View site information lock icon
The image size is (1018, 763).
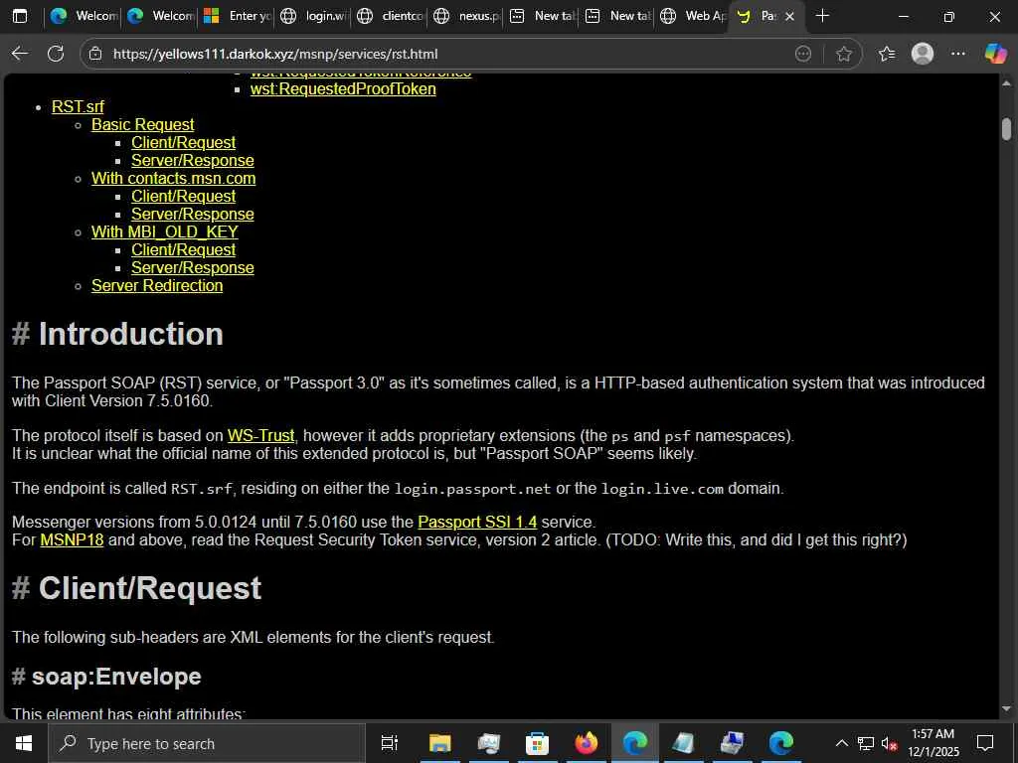[95, 54]
